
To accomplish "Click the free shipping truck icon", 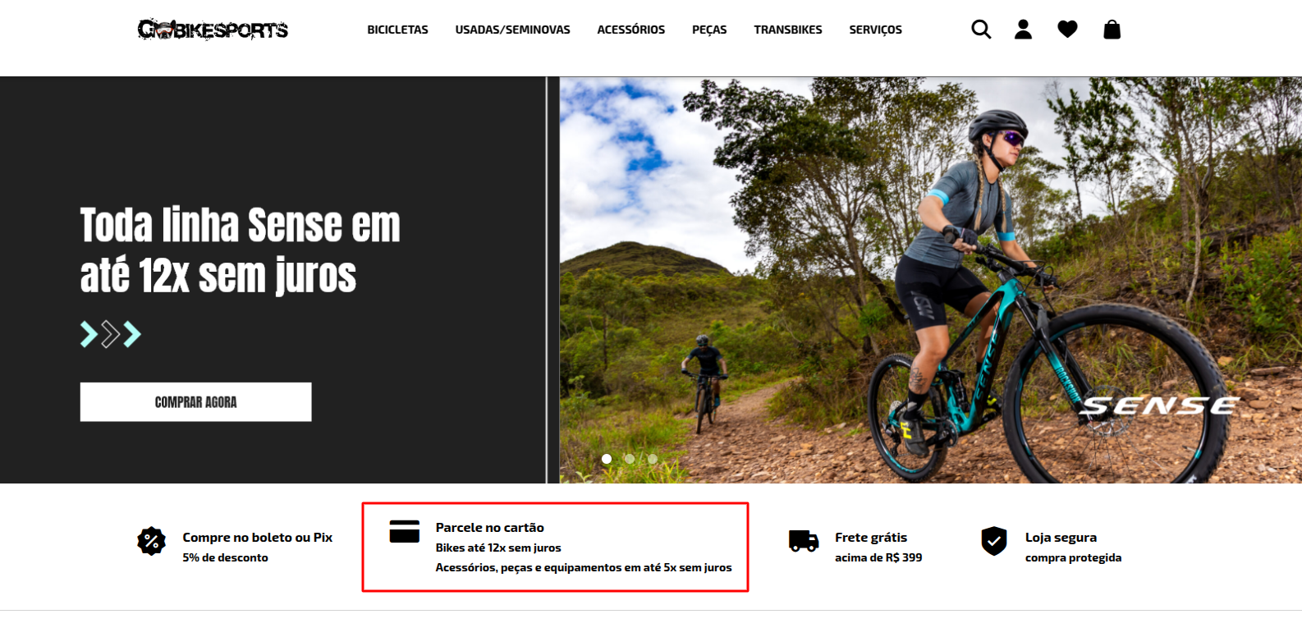I will click(804, 541).
